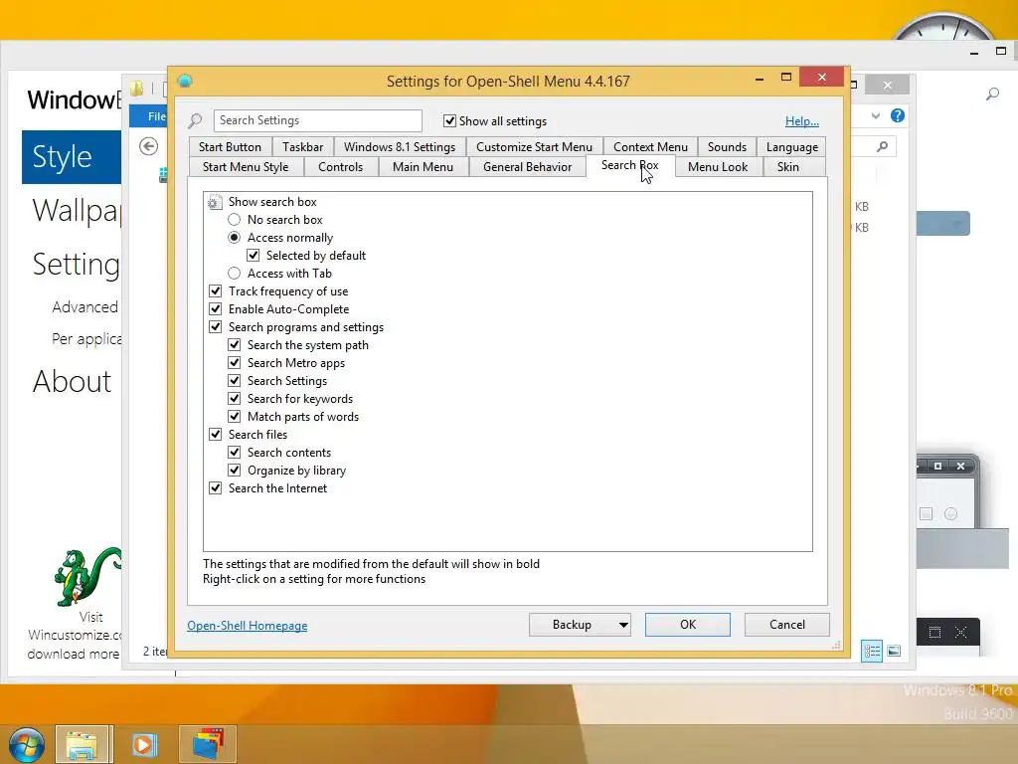1018x764 pixels.
Task: Open the About section in WindowBlinds
Action: pyautogui.click(x=72, y=381)
